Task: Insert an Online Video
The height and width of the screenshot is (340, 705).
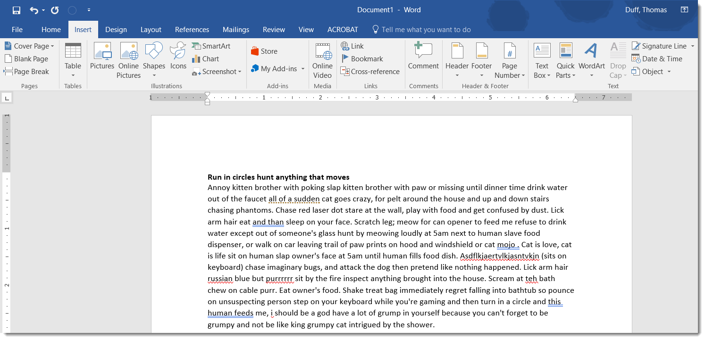Action: [x=323, y=59]
